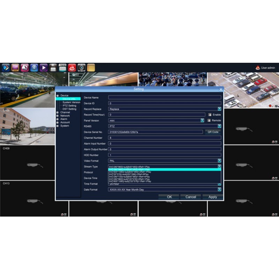This screenshot has width=279, height=279.
Task: Click the Device Name input field
Action: (x=164, y=98)
